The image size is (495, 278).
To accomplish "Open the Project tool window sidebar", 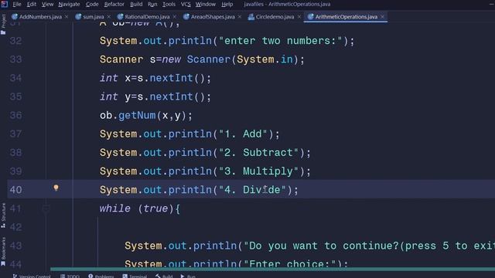I will tap(3, 25).
